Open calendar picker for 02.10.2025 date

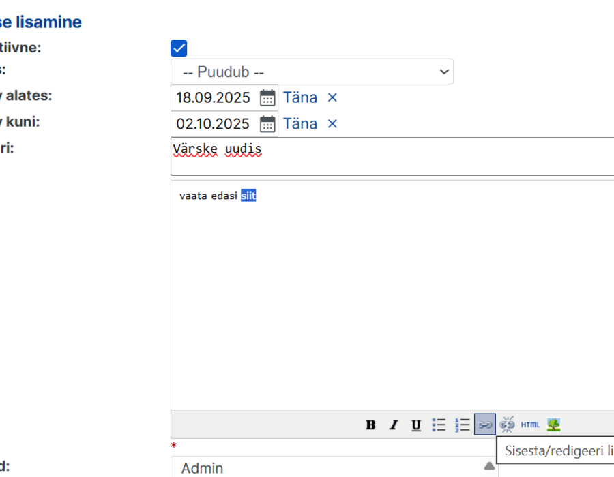coord(267,124)
